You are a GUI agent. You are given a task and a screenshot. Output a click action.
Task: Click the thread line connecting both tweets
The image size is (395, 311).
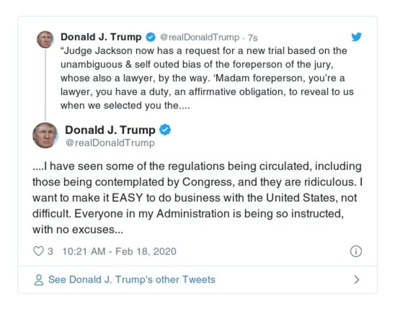[45, 84]
